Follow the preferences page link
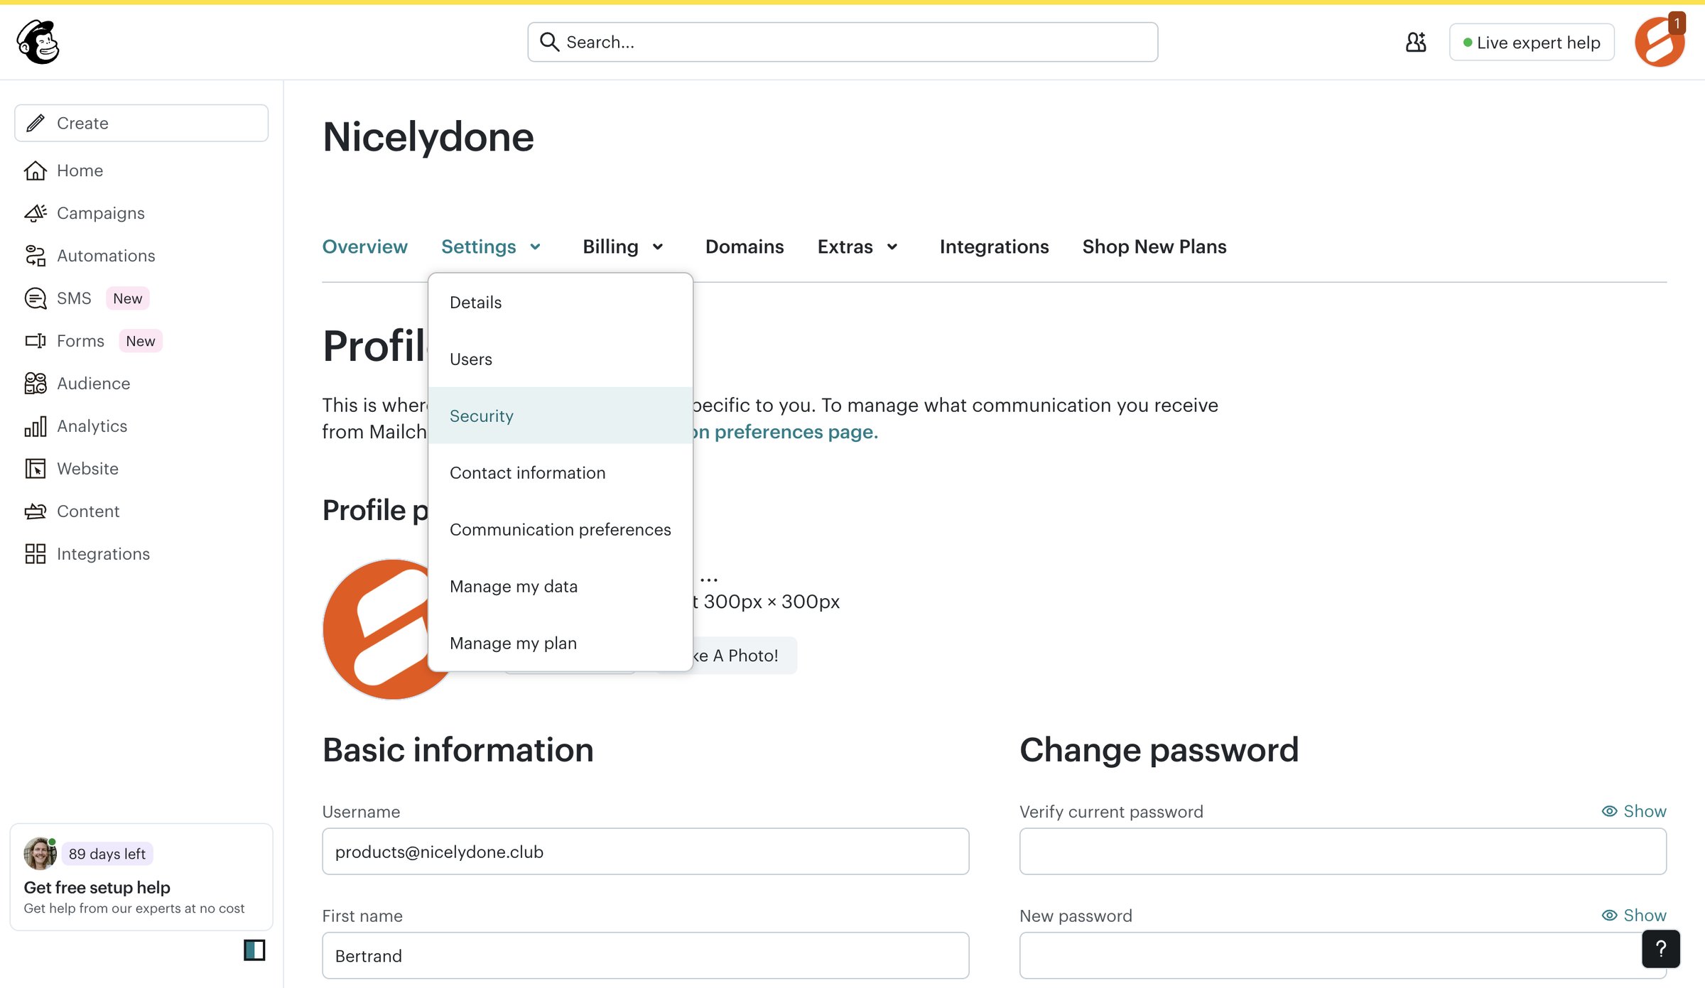 pos(785,432)
